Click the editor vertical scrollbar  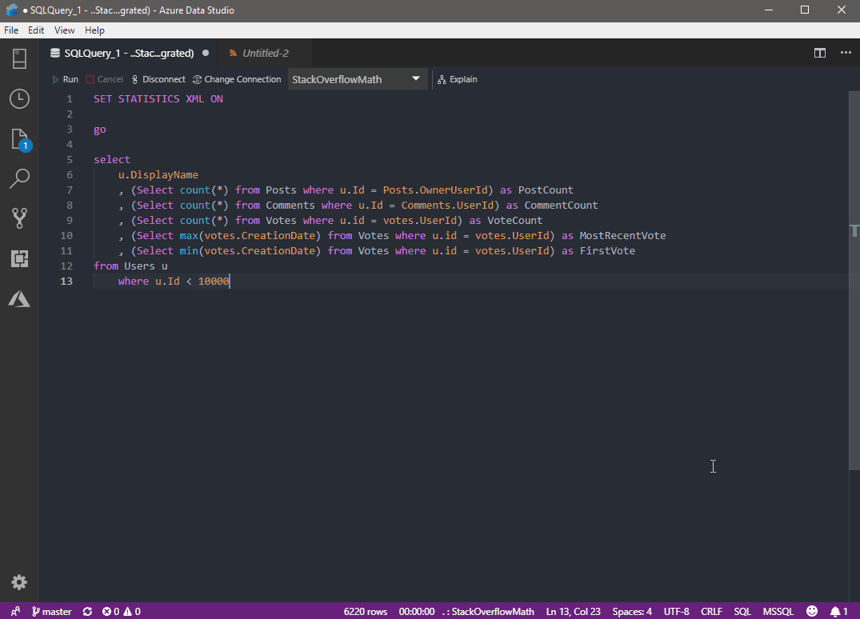coord(854,280)
